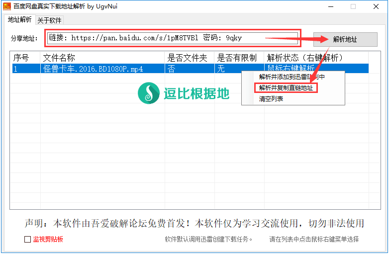Select 解析并复制直链地址 in context menu
389x254 pixels.
286,88
